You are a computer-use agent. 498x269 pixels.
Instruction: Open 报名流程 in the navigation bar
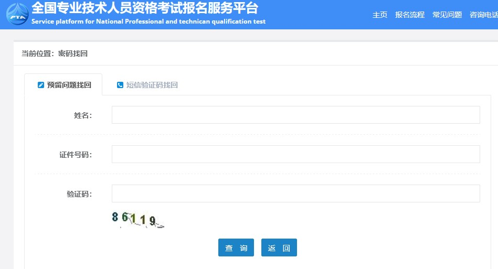pos(409,15)
